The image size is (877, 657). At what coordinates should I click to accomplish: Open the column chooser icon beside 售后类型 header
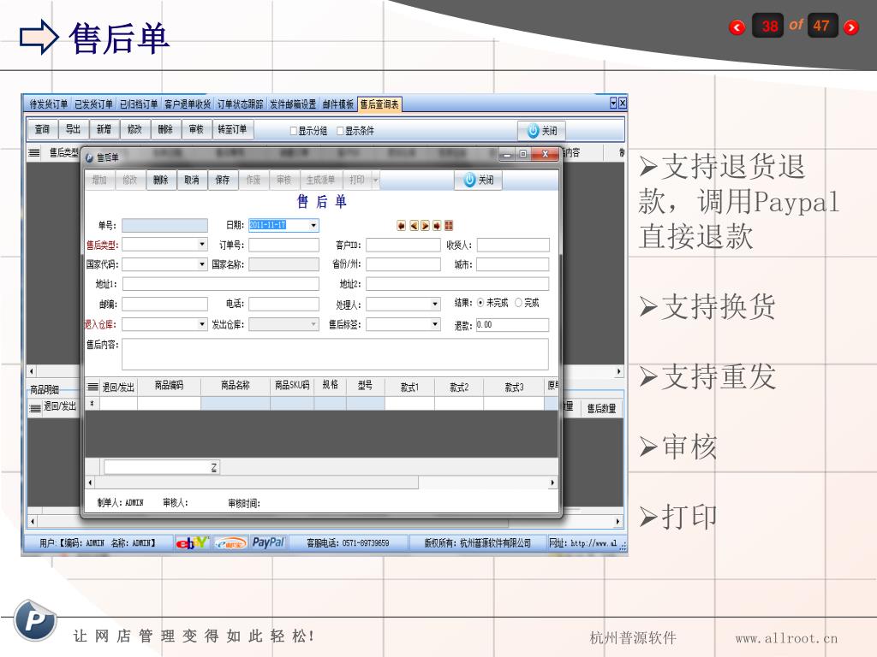pyautogui.click(x=34, y=152)
